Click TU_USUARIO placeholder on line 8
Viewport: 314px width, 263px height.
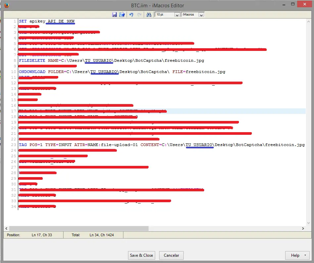98,60
